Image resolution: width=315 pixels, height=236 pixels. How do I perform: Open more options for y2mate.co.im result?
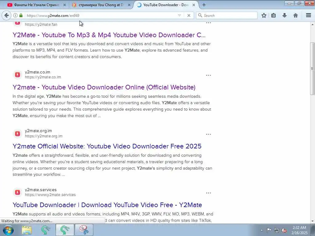[x=208, y=75]
